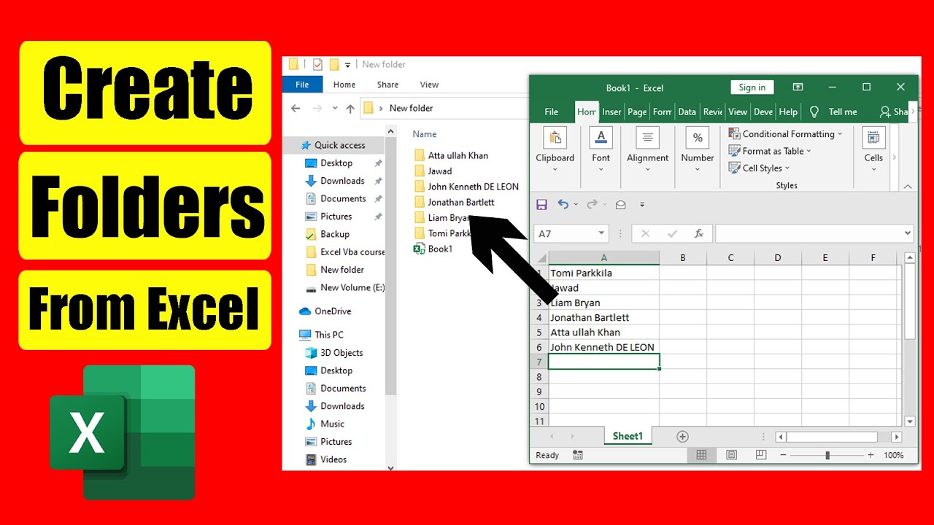This screenshot has height=525, width=934.
Task: Open the Cells group in the ribbon
Action: (873, 149)
